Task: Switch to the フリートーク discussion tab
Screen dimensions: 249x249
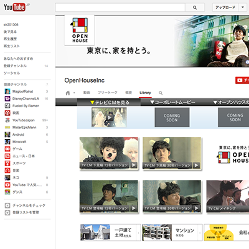Action: [108, 93]
